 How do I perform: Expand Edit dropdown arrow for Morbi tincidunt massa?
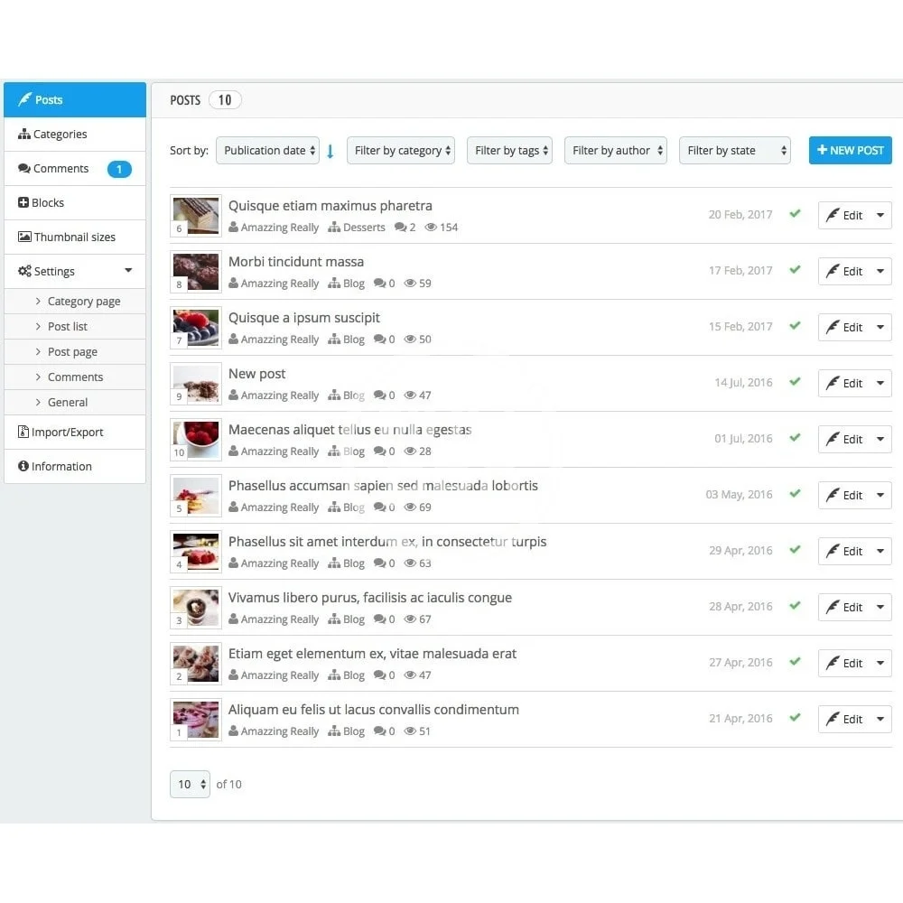[880, 272]
